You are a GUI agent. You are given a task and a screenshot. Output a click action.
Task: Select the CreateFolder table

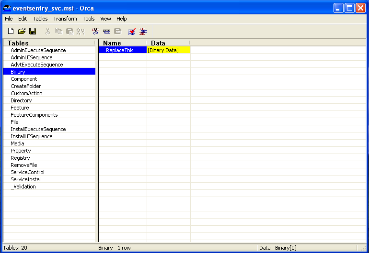[x=49, y=86]
